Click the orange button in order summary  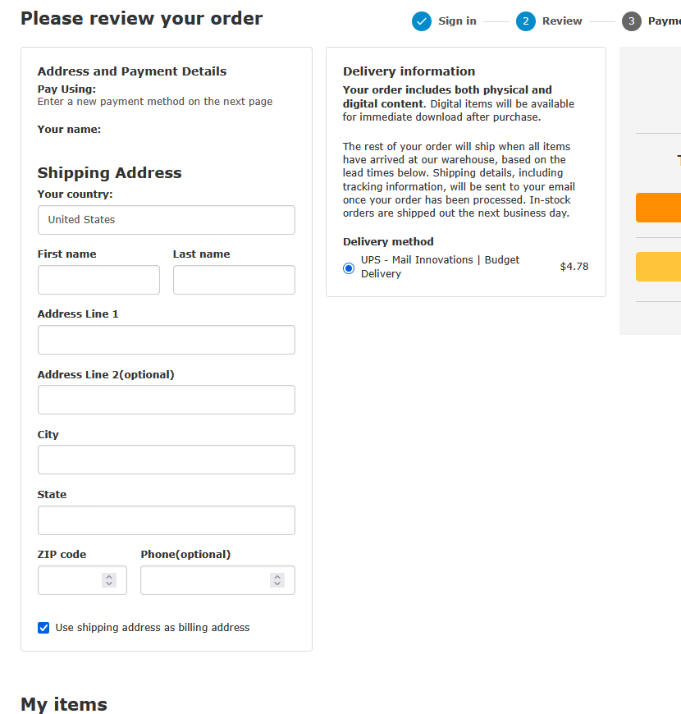coord(658,208)
